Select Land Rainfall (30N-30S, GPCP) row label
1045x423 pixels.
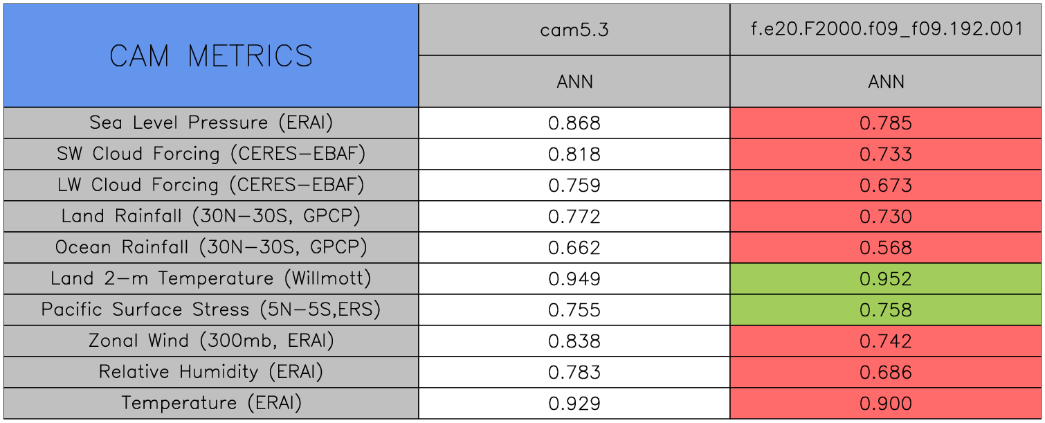click(211, 217)
